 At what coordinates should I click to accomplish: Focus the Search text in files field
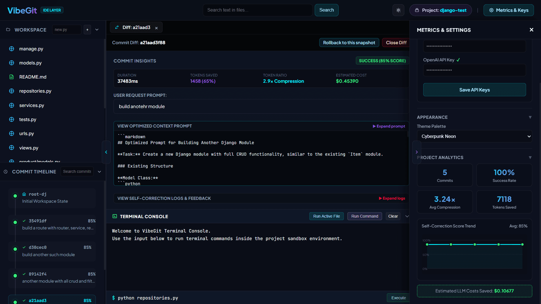[258, 10]
